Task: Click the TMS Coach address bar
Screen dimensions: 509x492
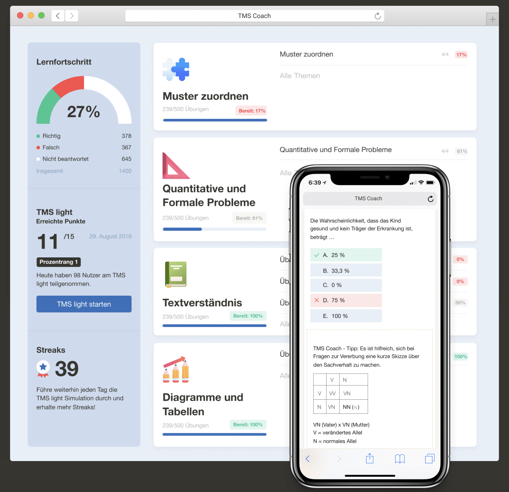Action: (254, 16)
